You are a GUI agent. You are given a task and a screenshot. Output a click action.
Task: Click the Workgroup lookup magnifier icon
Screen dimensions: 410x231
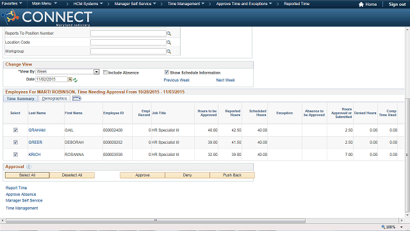click(x=169, y=51)
